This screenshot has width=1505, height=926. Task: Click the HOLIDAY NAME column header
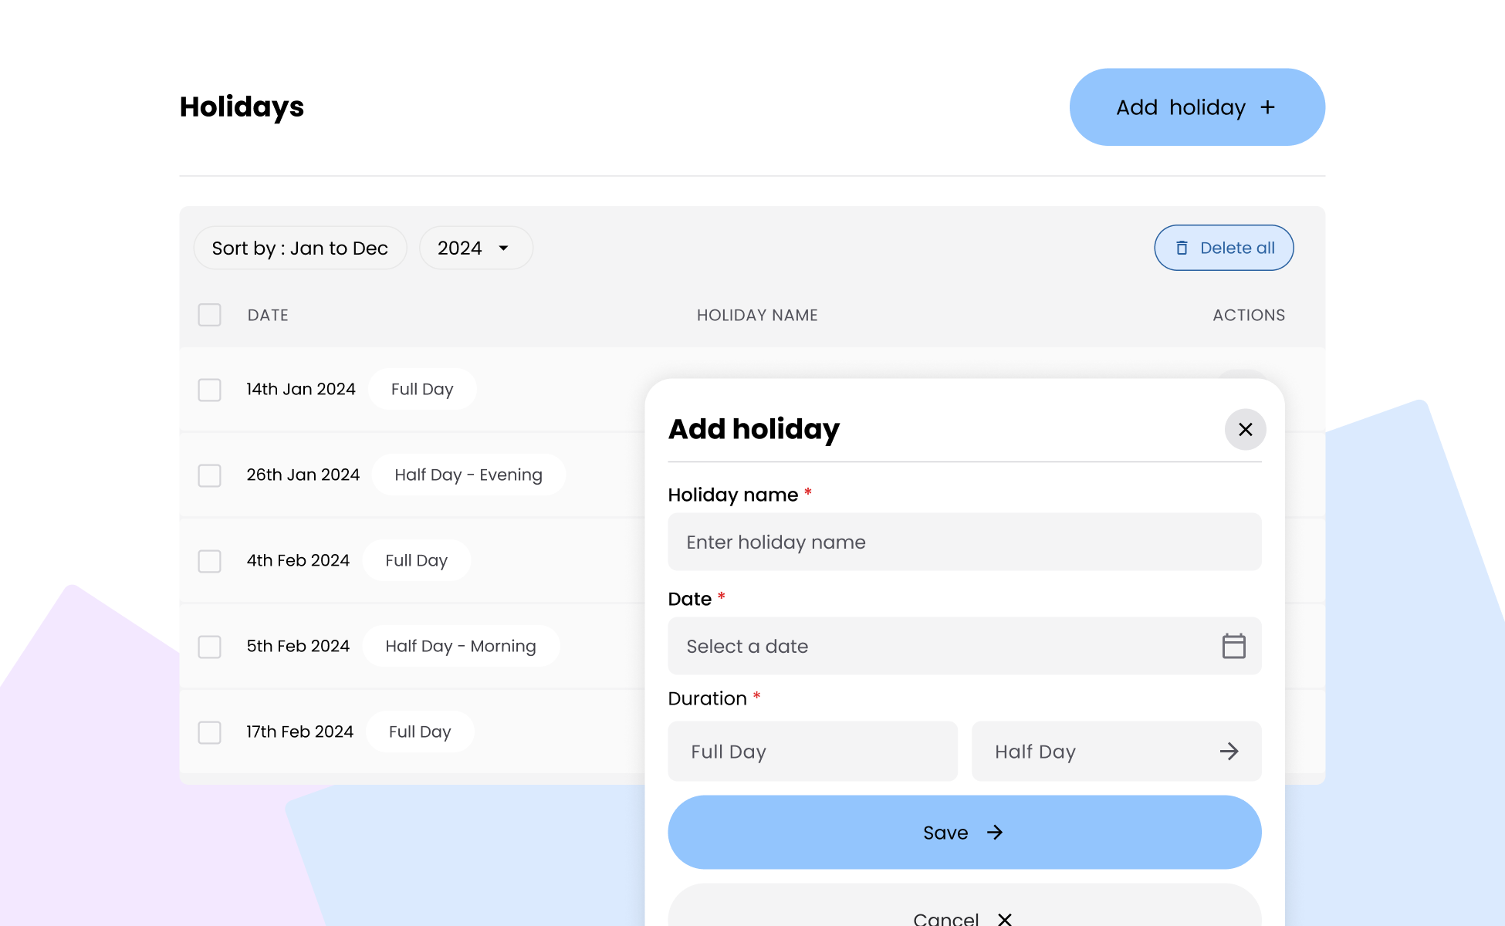pos(757,315)
